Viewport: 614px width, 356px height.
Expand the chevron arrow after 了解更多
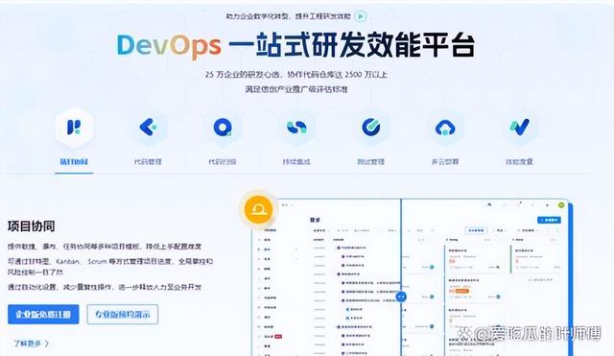(x=47, y=344)
